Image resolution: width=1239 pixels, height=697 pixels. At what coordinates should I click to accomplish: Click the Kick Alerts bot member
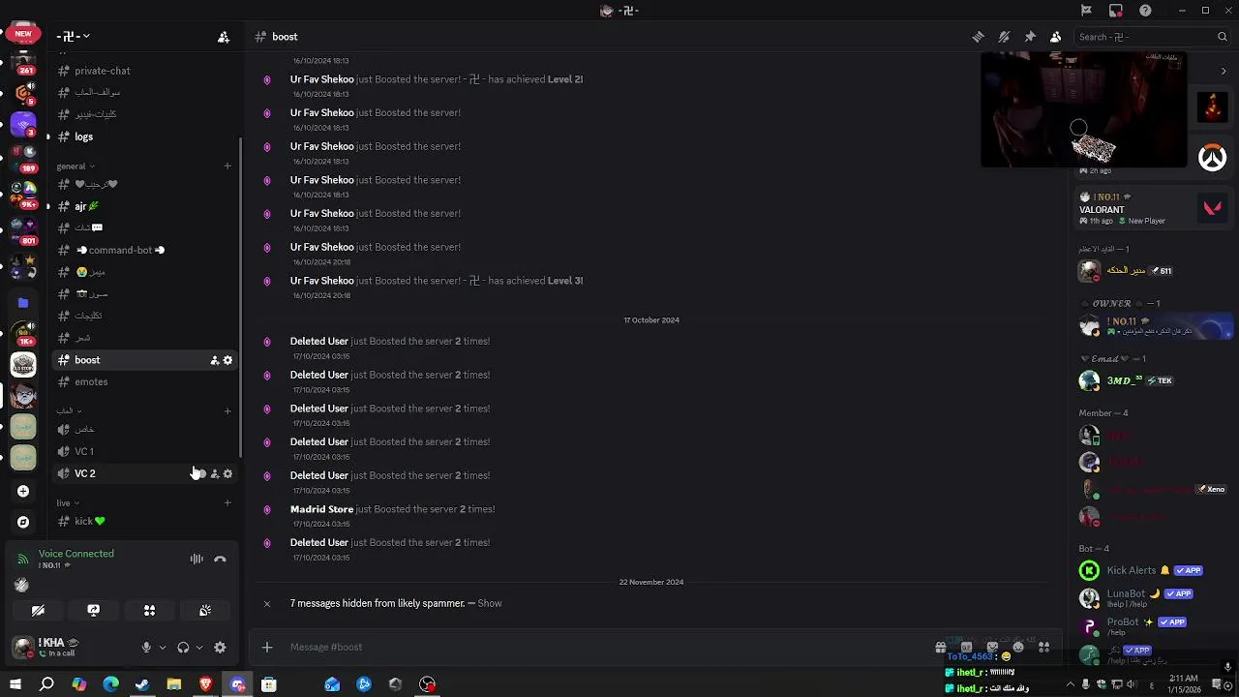tap(1154, 571)
